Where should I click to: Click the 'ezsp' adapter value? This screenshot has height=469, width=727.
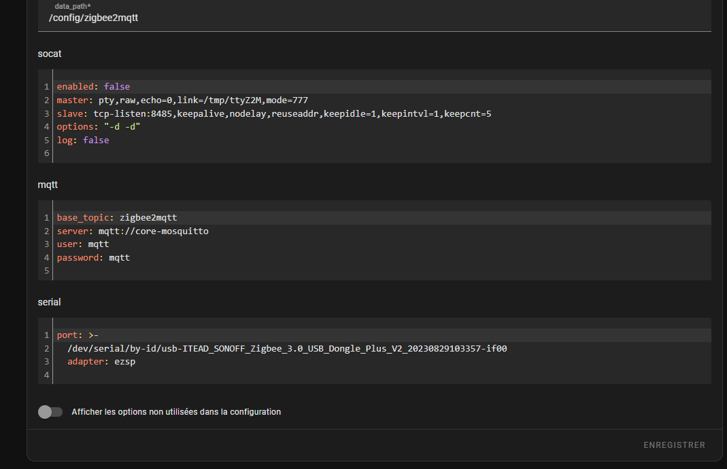click(125, 362)
